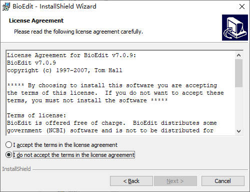Click the empty scrollbar track below the thumb
The height and width of the screenshot is (192, 250).
click(x=238, y=107)
